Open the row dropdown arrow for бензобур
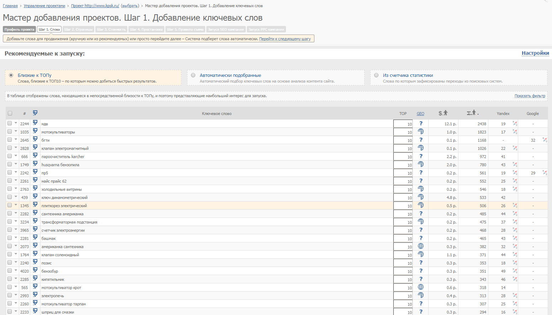 pyautogui.click(x=16, y=270)
